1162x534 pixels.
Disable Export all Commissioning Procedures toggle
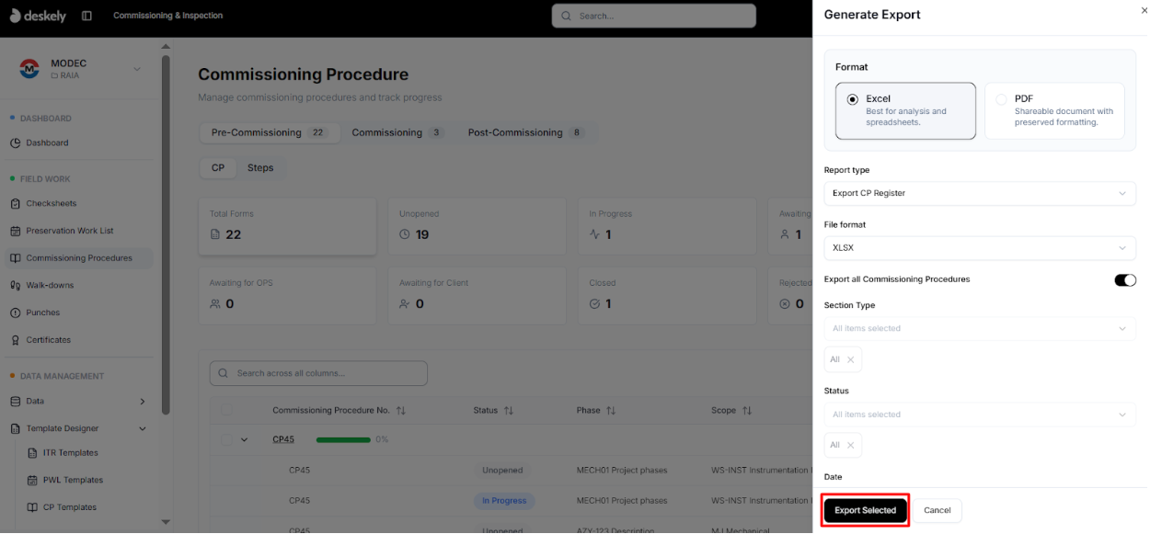1125,279
